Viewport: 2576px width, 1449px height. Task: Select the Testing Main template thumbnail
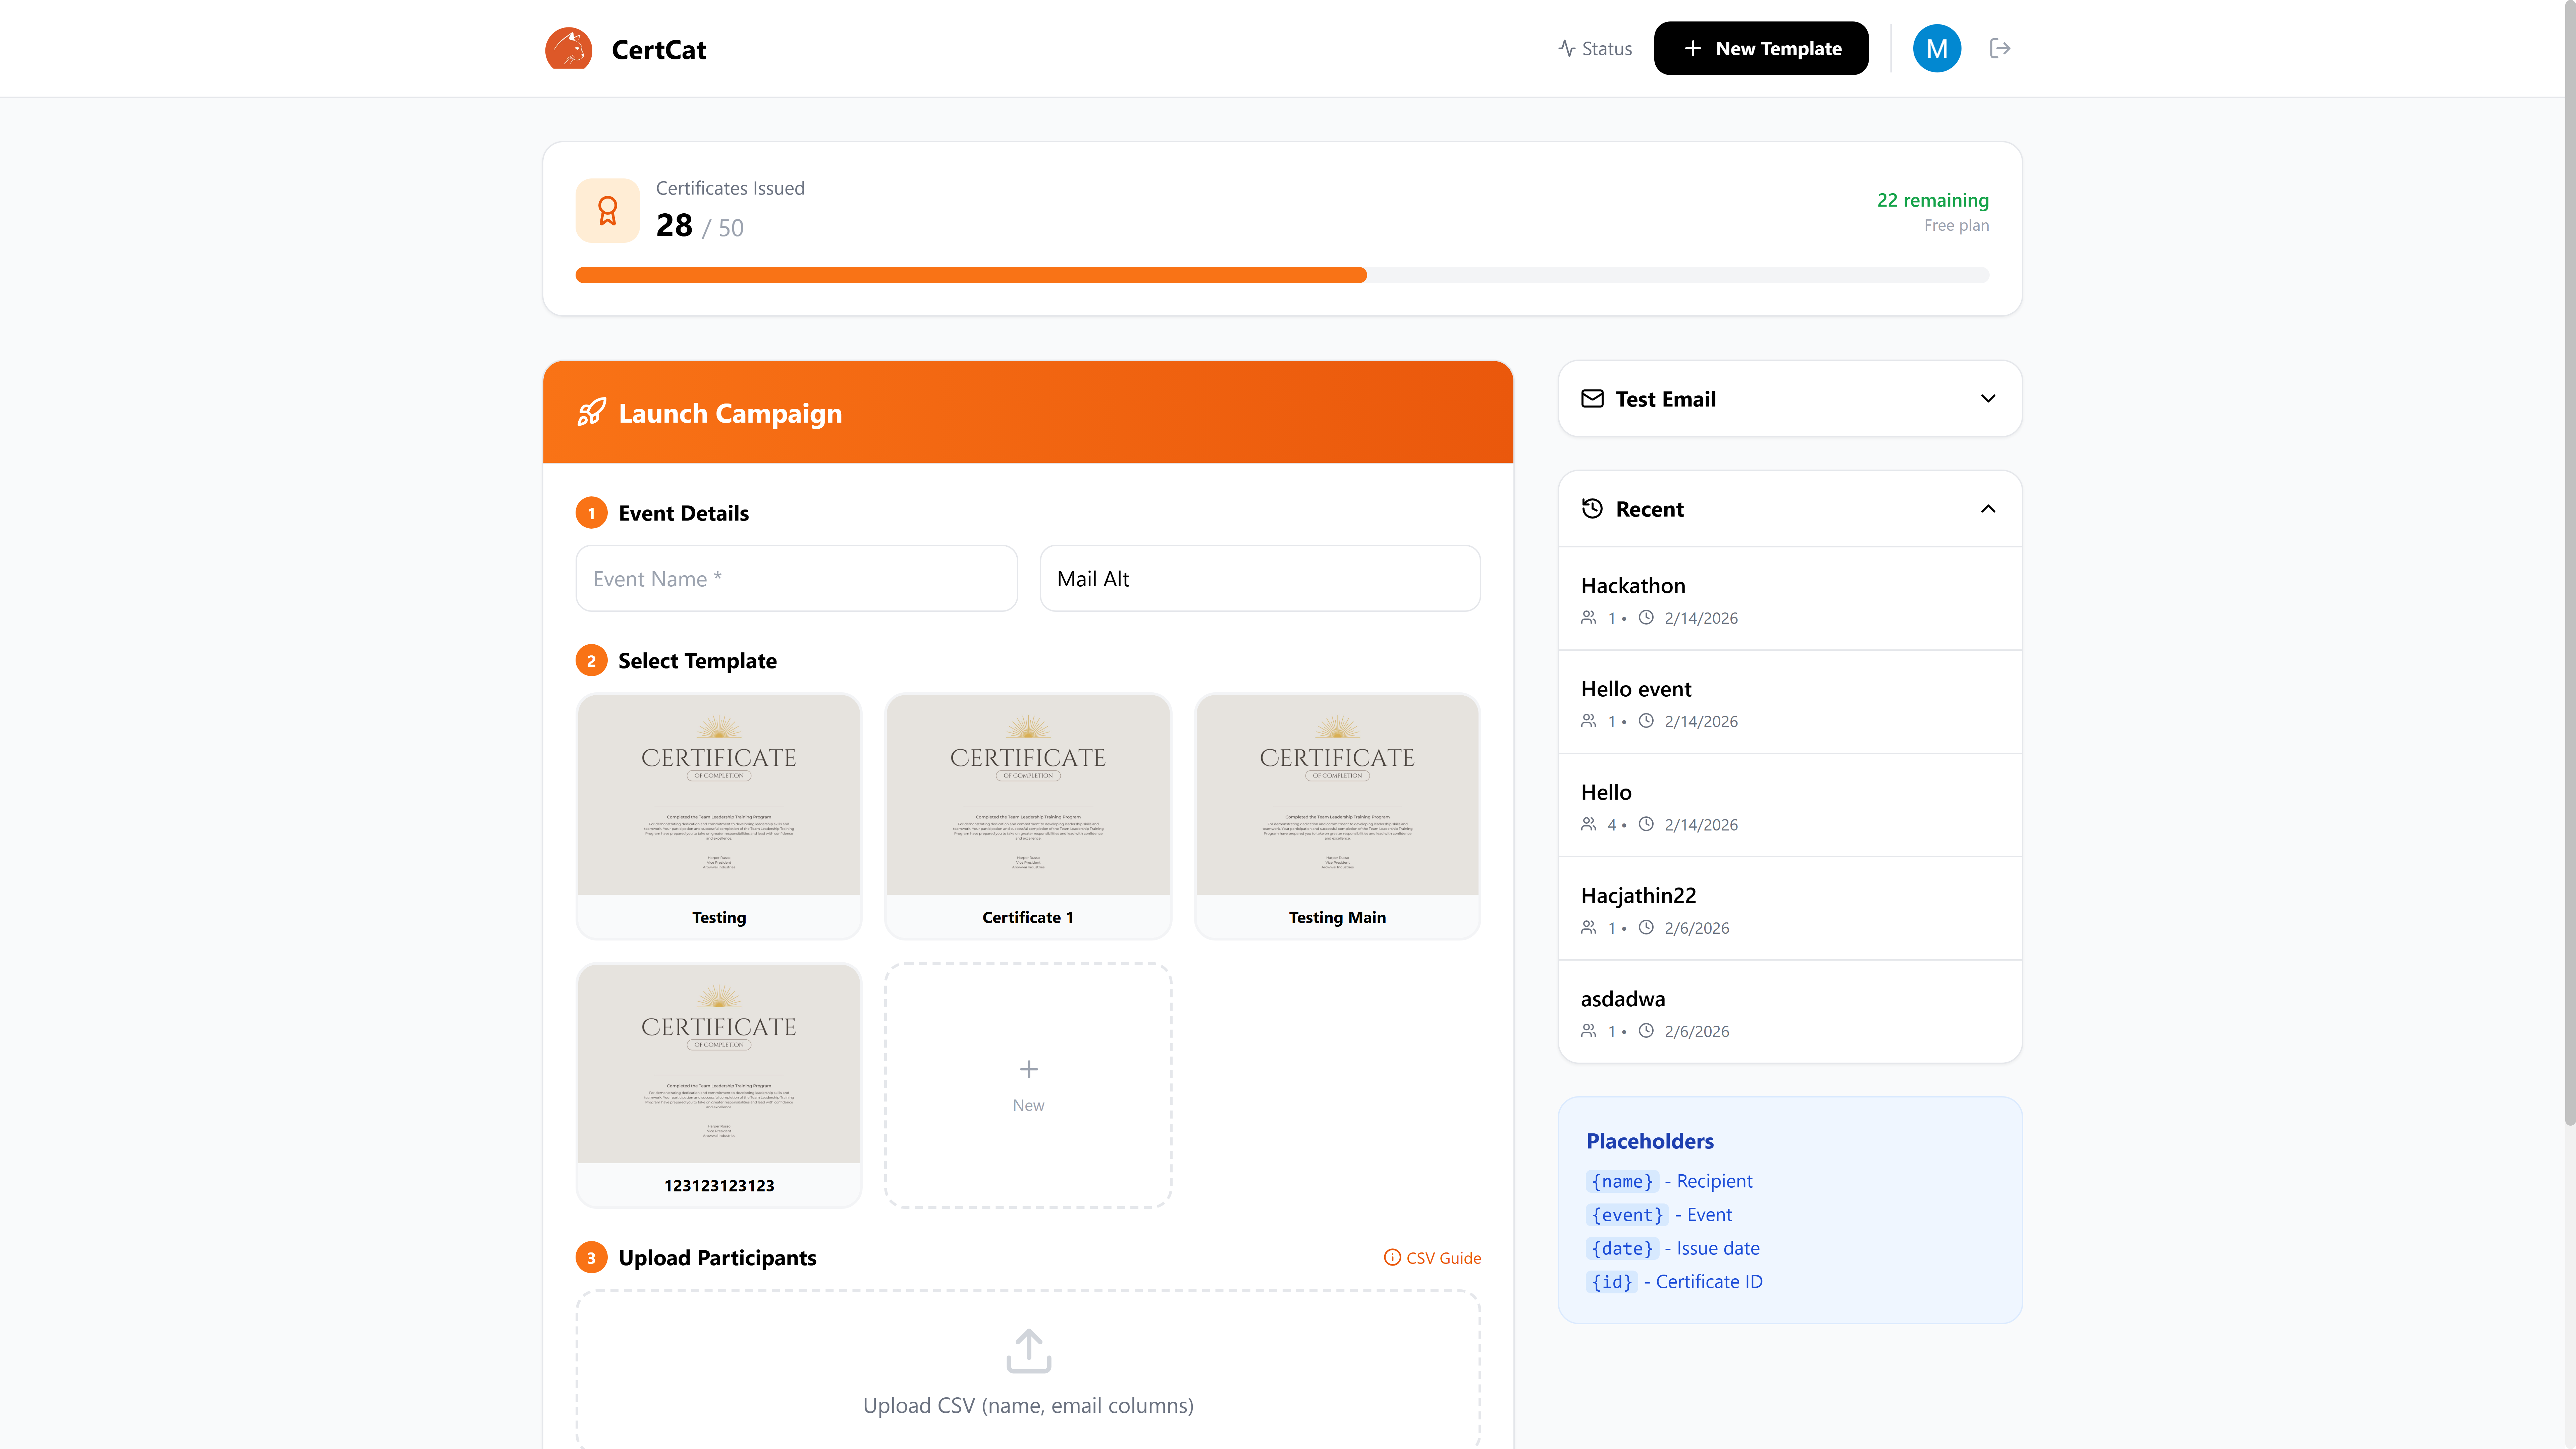click(x=1337, y=795)
